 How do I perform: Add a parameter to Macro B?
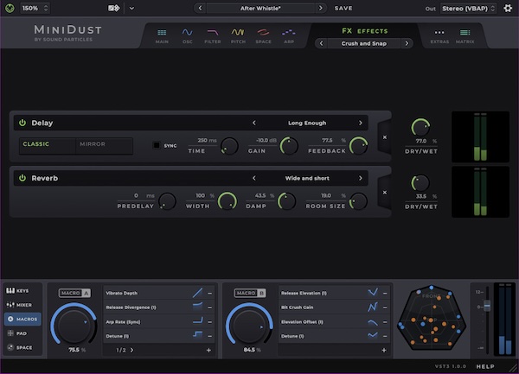pos(384,350)
